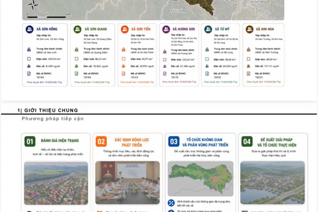This screenshot has width=318, height=212.
Task: Click the area square icon in Xã Sơn Hồng card
Action: click(x=29, y=59)
